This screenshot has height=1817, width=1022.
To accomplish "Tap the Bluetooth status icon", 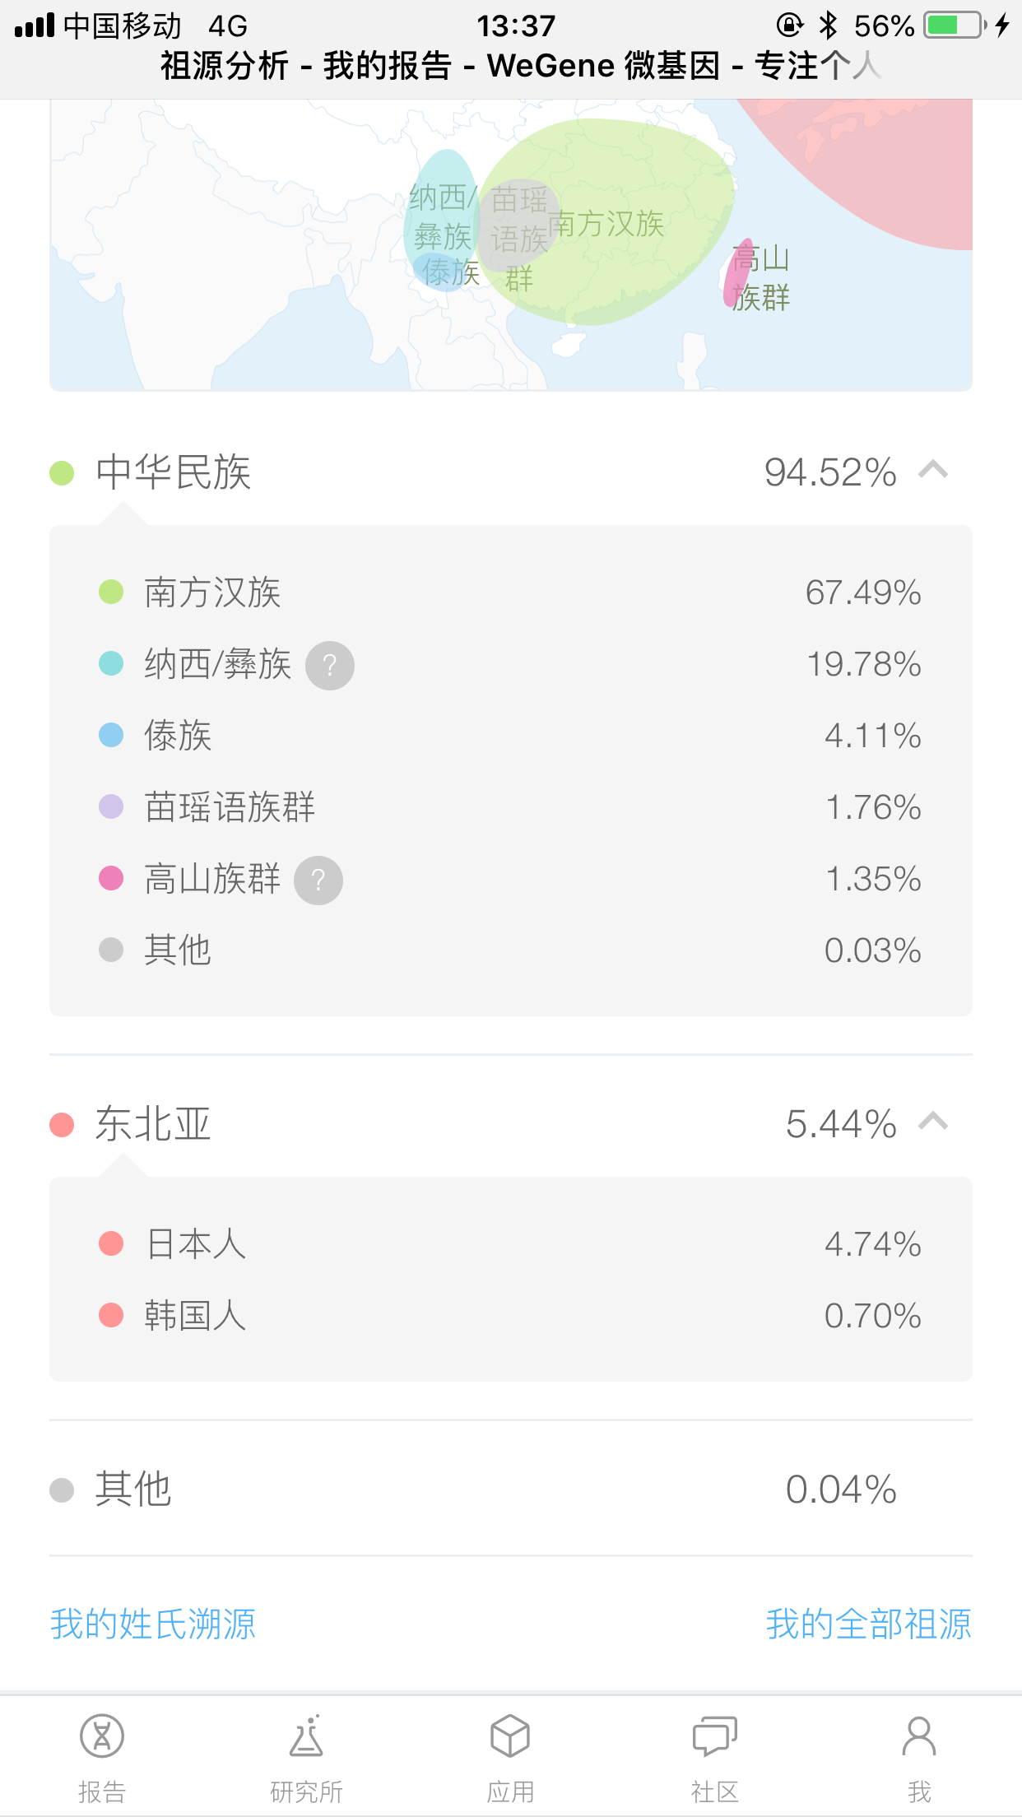I will [x=828, y=26].
